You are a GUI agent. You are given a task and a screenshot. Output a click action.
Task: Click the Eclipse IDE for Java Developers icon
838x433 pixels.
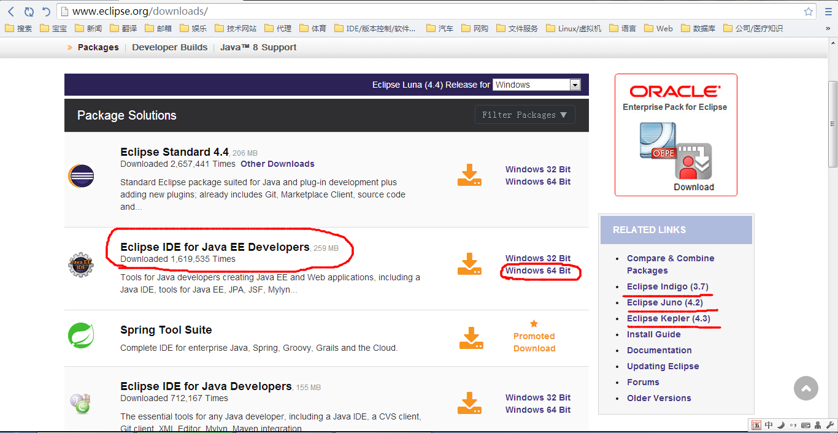81,404
